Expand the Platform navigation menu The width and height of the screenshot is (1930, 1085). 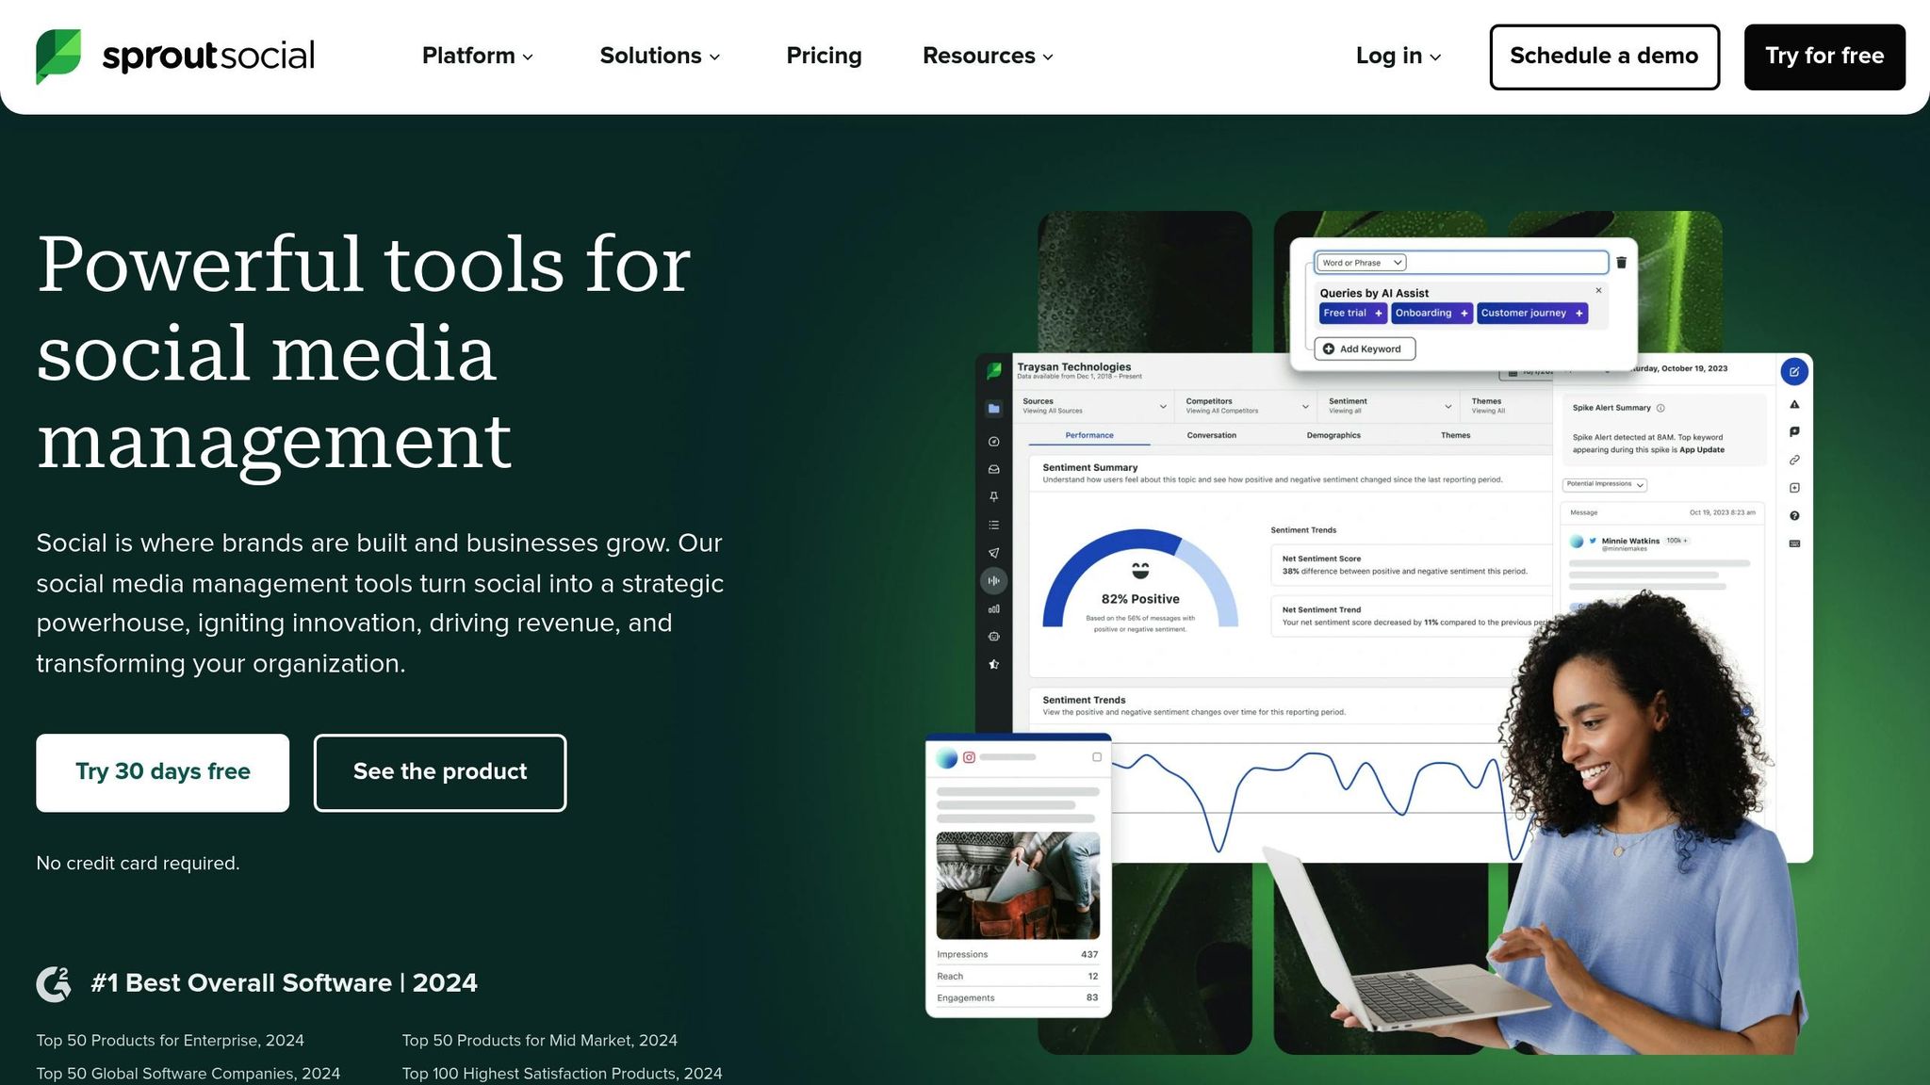click(x=477, y=57)
